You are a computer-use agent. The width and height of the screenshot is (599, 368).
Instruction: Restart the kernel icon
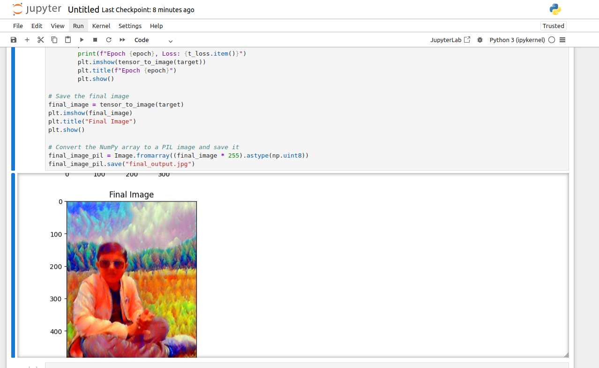109,40
